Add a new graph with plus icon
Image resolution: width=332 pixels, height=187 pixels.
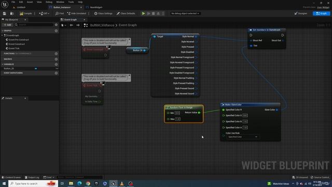pos(56,31)
